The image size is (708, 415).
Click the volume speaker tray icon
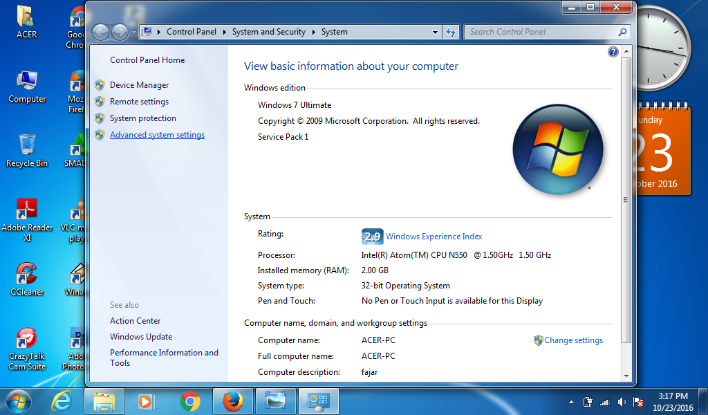click(x=622, y=402)
